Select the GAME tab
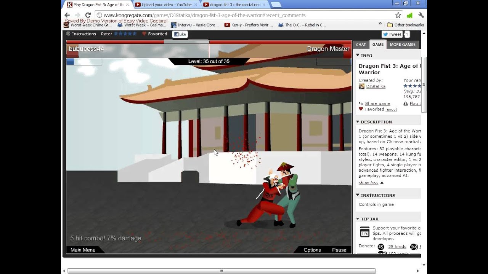Viewport: 488px width, 274px height. coord(378,45)
